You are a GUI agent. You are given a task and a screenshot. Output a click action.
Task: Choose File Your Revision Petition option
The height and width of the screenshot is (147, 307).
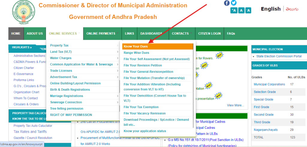pos(143,65)
